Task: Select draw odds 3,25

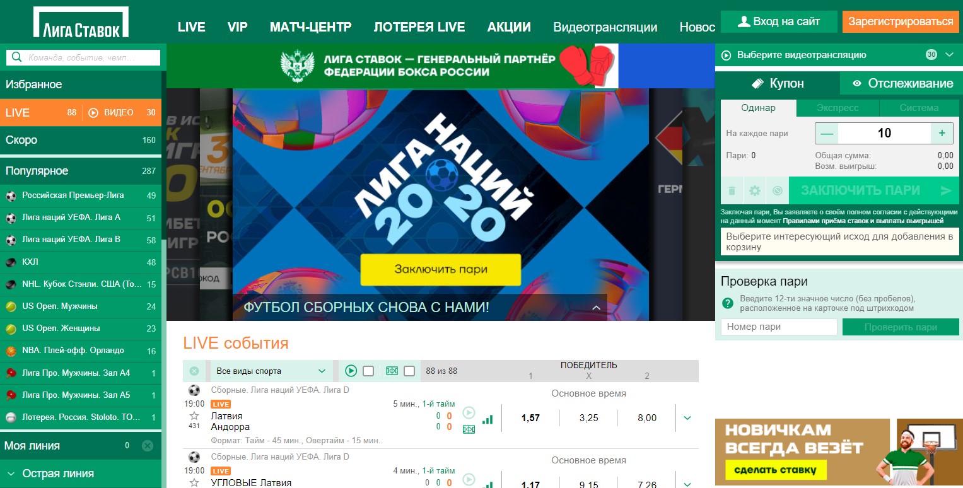Action: coord(588,418)
